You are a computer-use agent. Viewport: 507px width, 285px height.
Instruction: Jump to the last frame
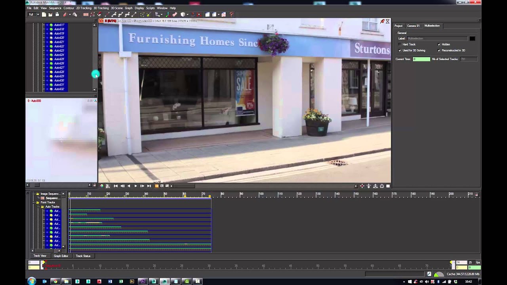(149, 186)
